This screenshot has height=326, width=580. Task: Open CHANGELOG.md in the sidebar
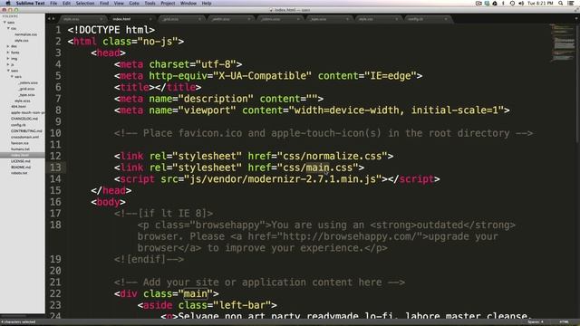click(x=24, y=119)
